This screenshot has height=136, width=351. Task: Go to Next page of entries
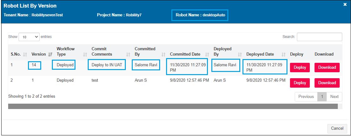334,97
